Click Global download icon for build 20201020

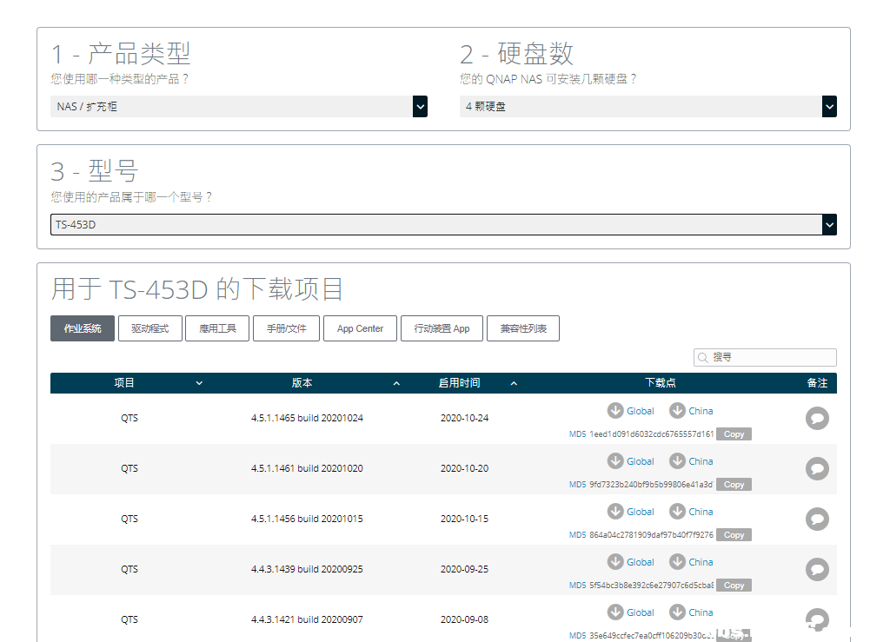point(615,461)
